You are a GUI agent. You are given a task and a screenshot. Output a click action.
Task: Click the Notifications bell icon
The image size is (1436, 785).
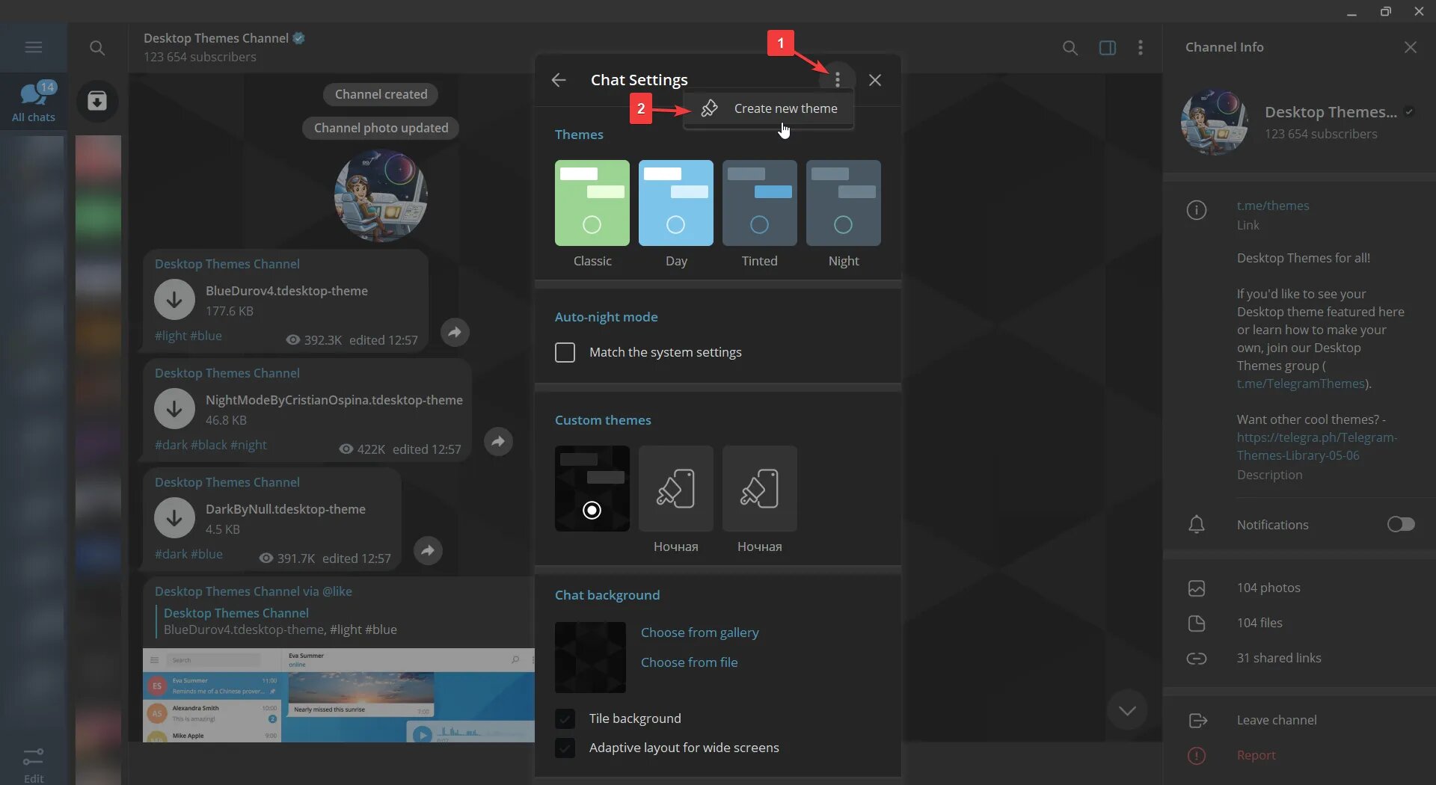(1197, 524)
